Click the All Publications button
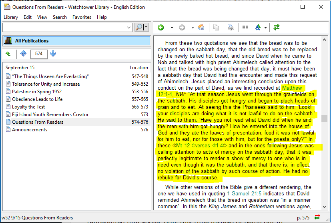331x223 pixels. pos(76,41)
